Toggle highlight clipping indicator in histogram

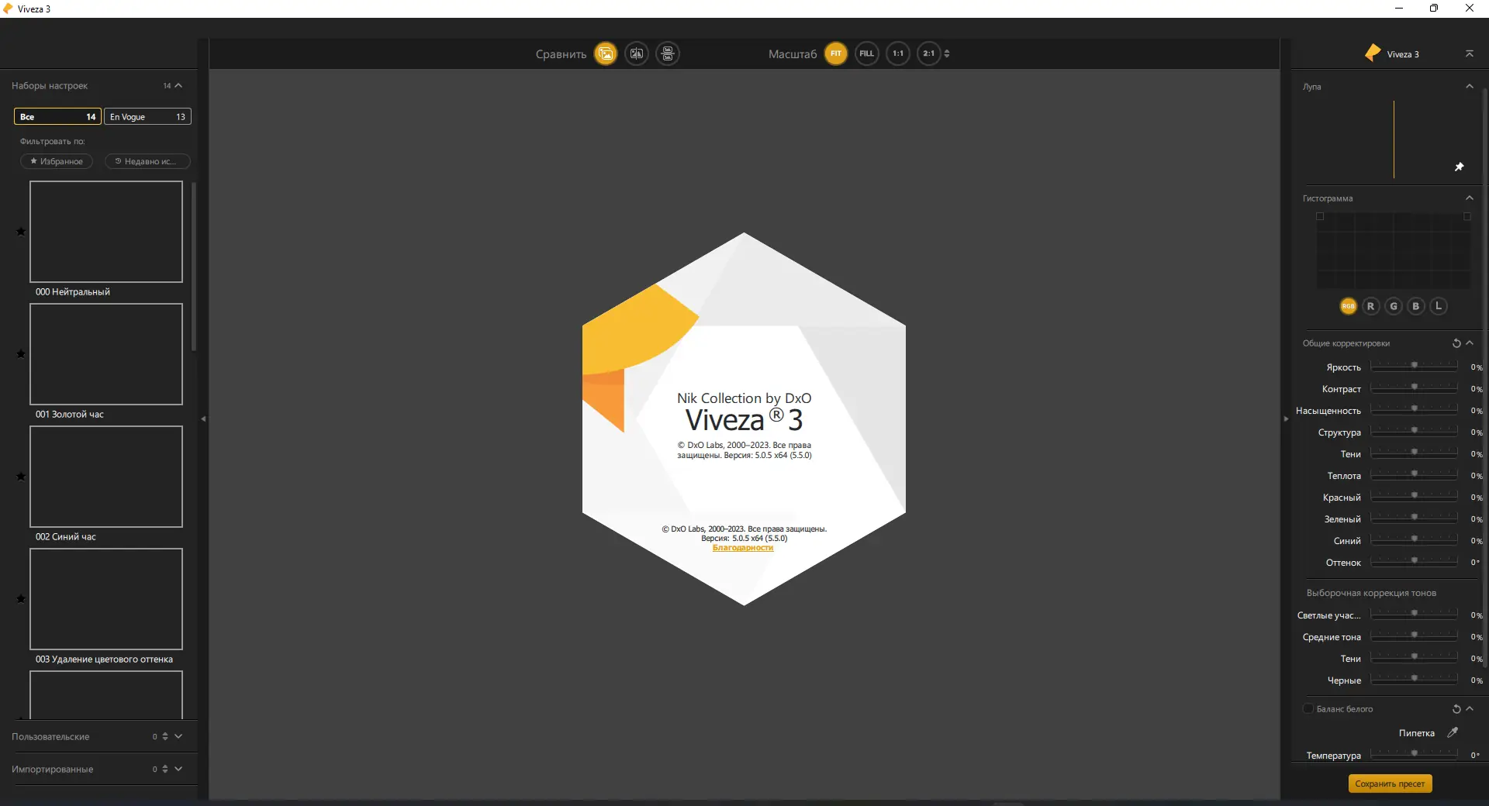click(1467, 217)
